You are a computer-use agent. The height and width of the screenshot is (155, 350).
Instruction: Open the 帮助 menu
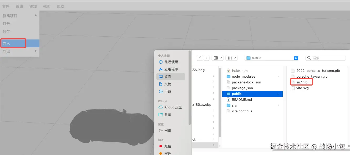pyautogui.click(x=60, y=6)
